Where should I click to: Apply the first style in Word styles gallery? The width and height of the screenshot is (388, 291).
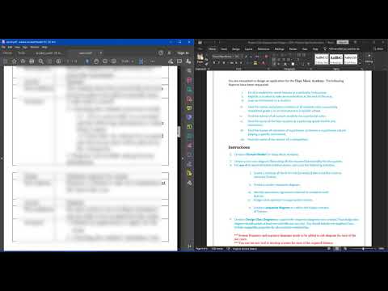click(x=322, y=59)
